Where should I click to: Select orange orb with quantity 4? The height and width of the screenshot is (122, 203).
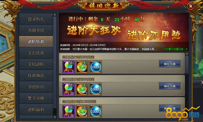[82, 111]
